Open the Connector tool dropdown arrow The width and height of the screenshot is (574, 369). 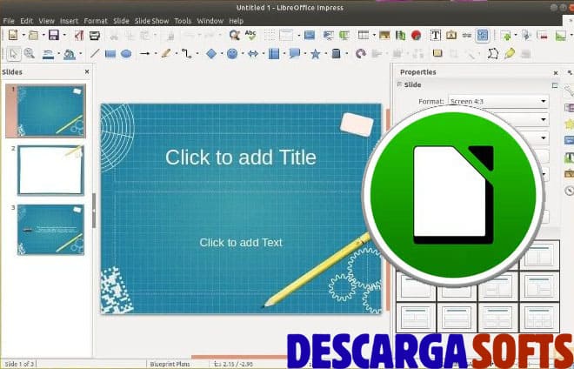click(197, 54)
